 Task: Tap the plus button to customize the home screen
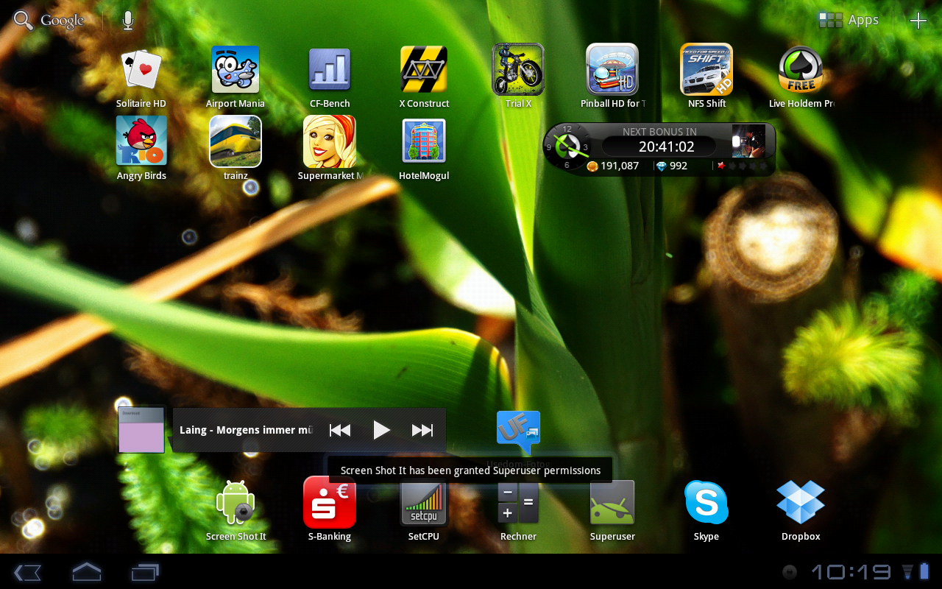918,21
